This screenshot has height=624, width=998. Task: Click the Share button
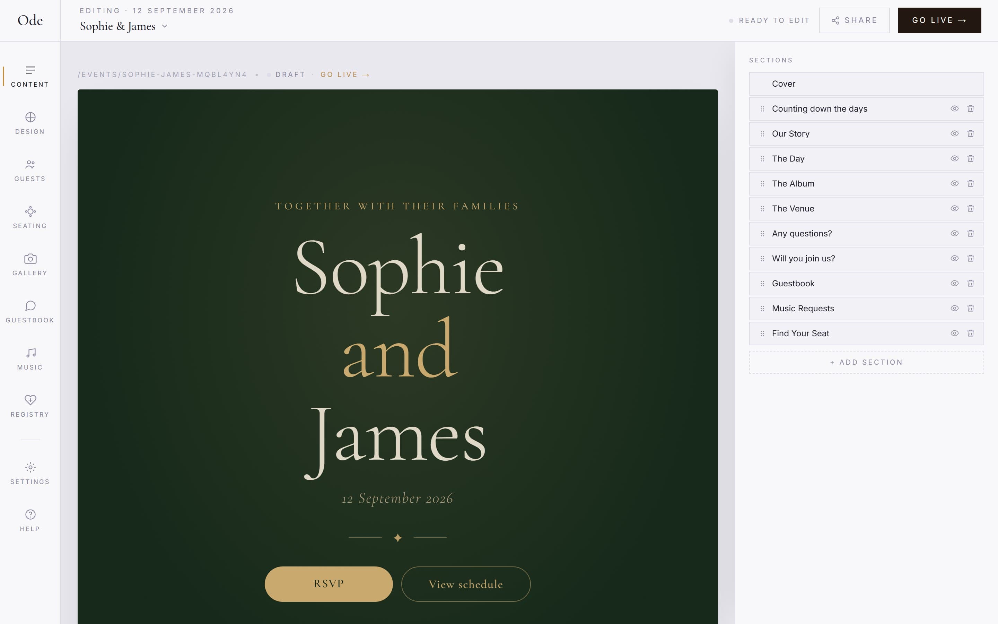(854, 20)
